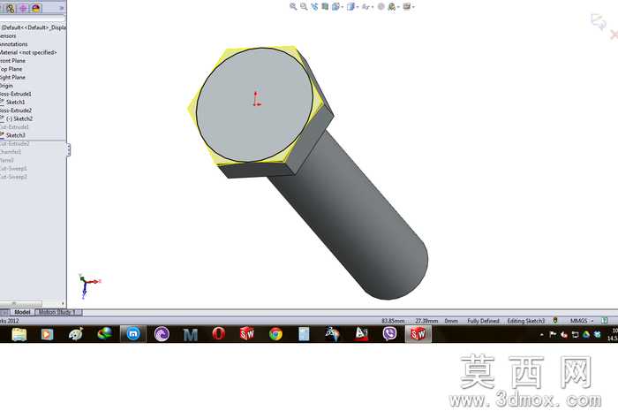
Task: Select the suppressed Cut-Sweep2 feature
Action: (13, 177)
